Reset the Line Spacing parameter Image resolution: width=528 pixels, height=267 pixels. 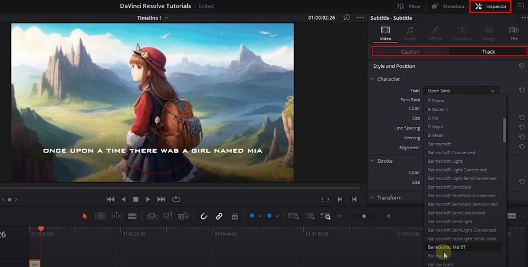pos(522,127)
